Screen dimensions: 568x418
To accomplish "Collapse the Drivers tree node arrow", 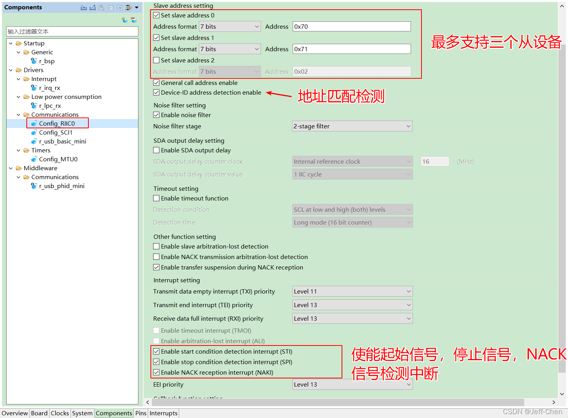I will point(11,70).
